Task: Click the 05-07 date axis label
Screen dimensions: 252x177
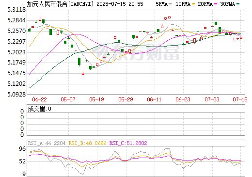Action: 68,99
